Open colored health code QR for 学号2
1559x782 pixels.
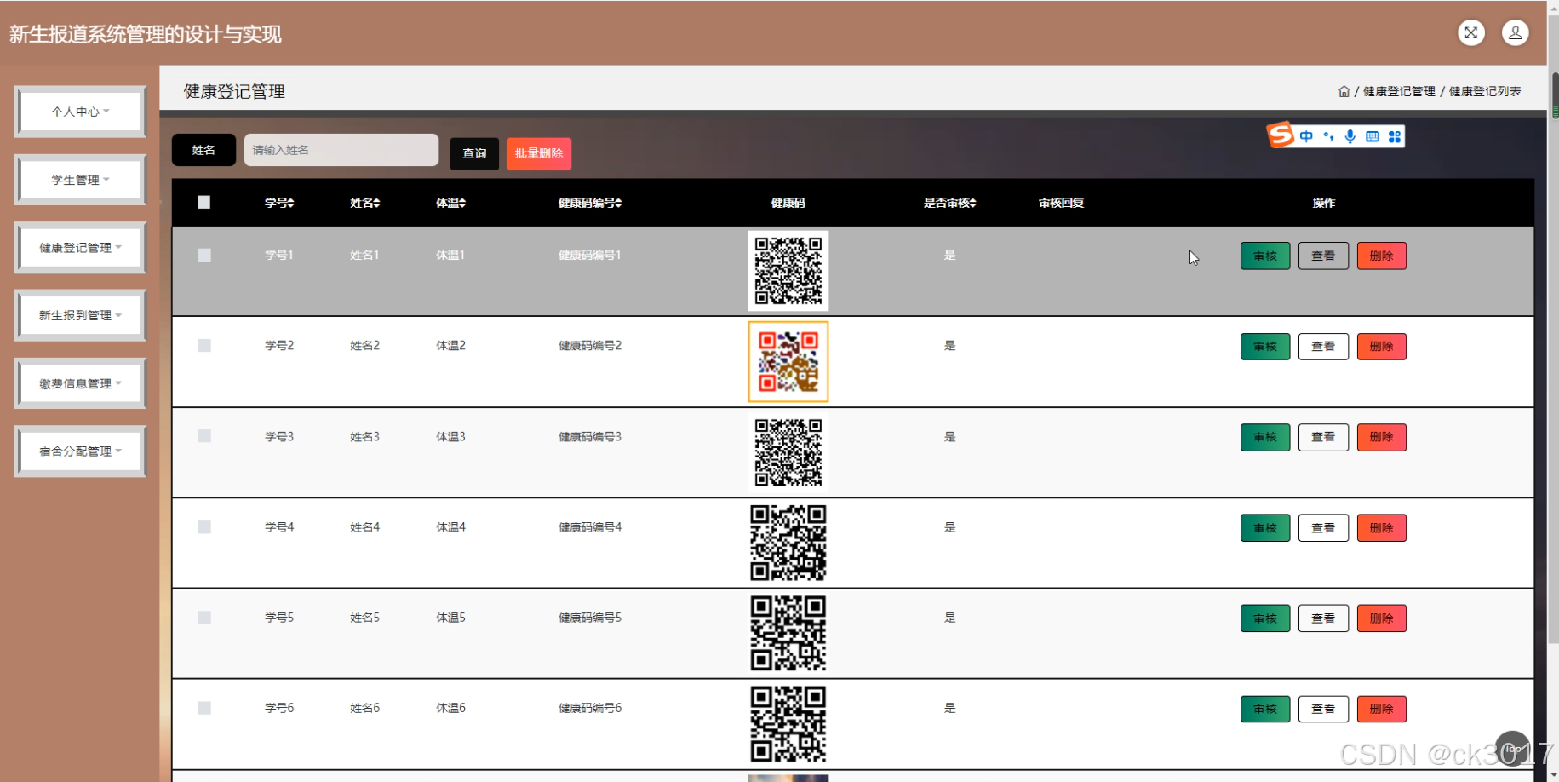point(788,361)
